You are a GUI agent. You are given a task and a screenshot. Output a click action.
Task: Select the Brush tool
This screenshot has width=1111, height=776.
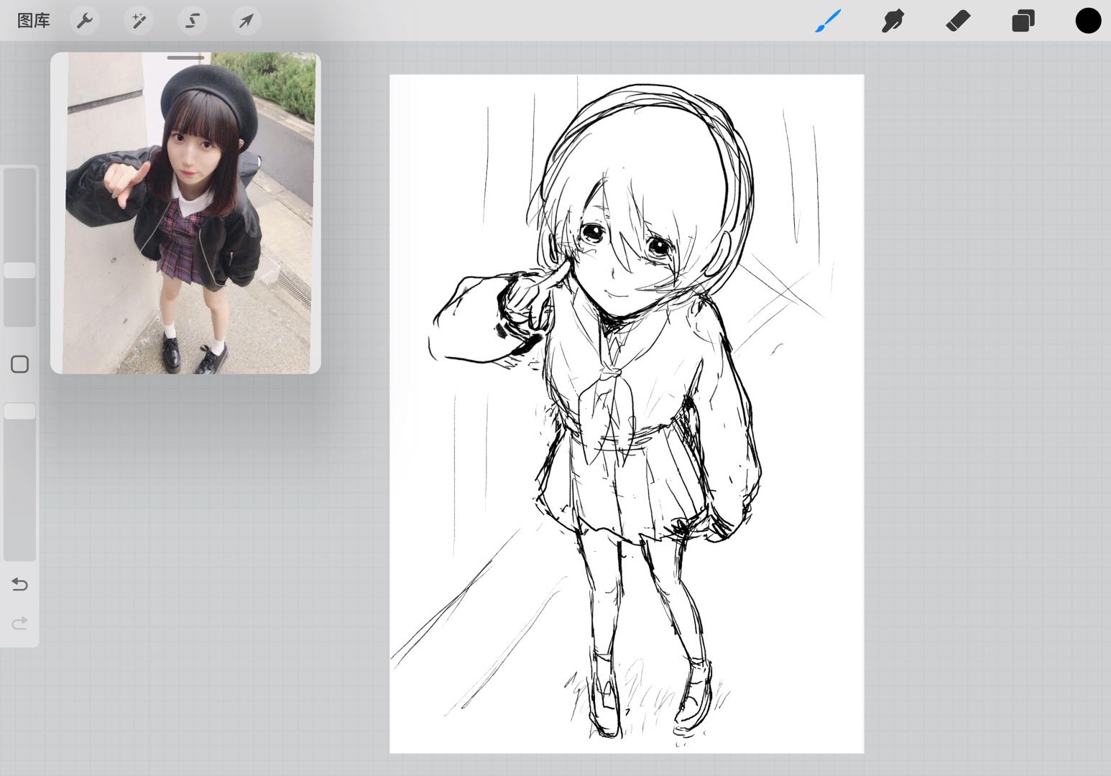click(x=828, y=21)
